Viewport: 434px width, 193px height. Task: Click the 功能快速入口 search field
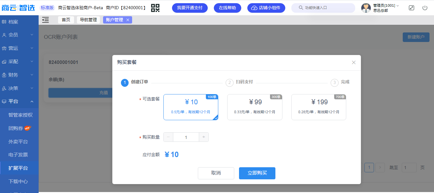click(323, 8)
